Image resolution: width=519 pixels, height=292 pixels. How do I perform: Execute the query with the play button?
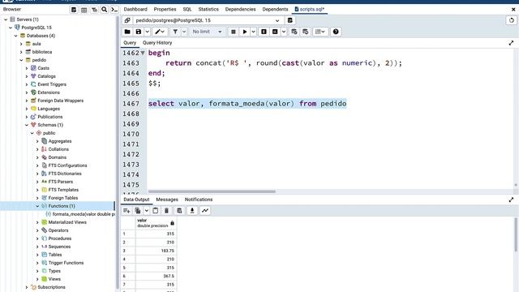point(245,32)
